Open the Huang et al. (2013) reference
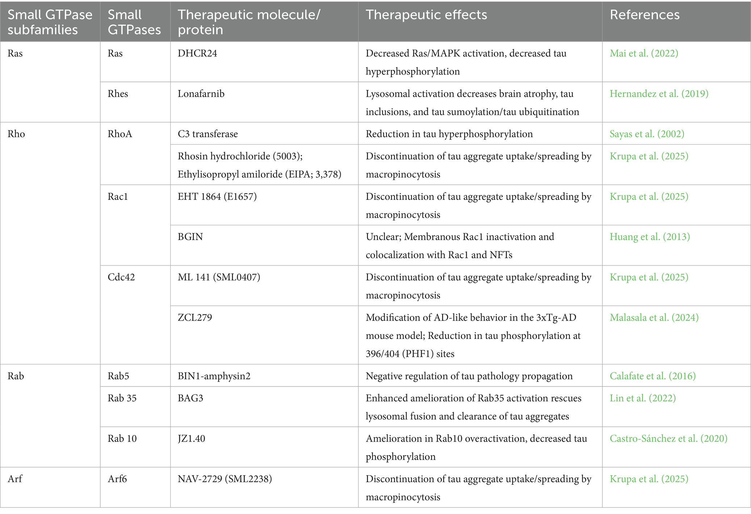The width and height of the screenshot is (751, 514). (650, 237)
